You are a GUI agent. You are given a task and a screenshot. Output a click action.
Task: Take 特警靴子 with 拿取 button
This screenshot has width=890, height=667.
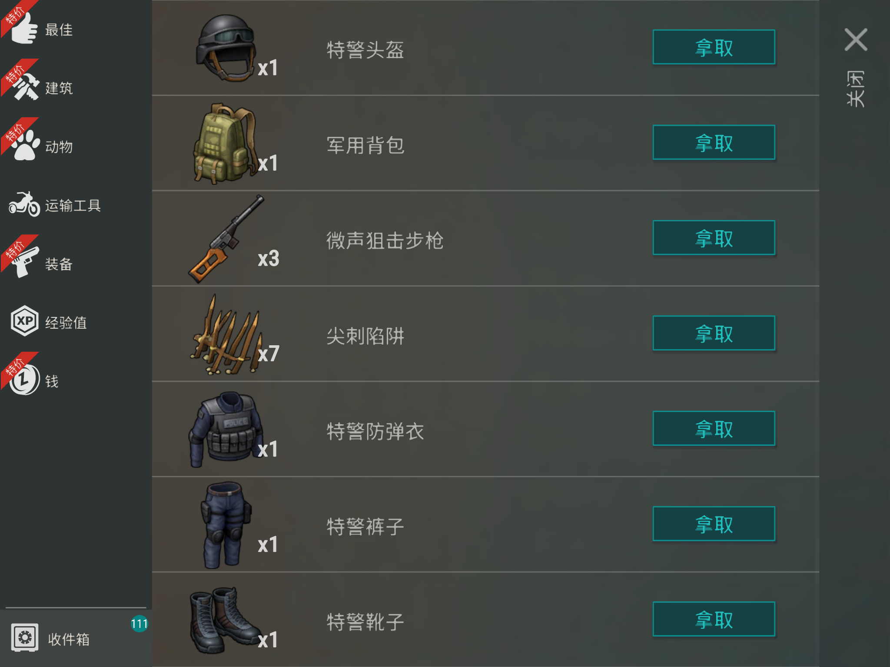tap(714, 619)
